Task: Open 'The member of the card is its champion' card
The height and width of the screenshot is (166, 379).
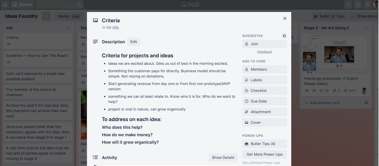Action: (x=38, y=92)
